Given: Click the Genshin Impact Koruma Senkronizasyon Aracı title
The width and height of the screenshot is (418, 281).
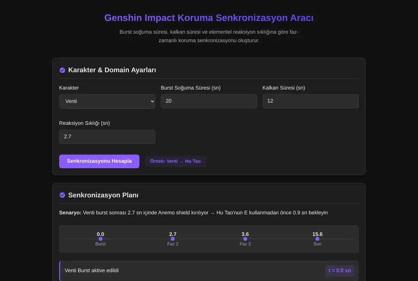Looking at the screenshot, I should pyautogui.click(x=209, y=18).
